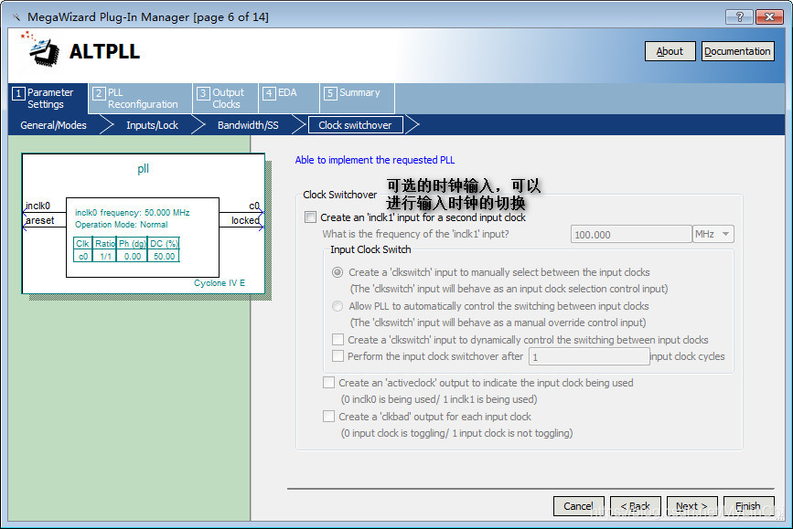This screenshot has width=793, height=529.
Task: Click the 'pll' block diagram title
Action: [143, 169]
